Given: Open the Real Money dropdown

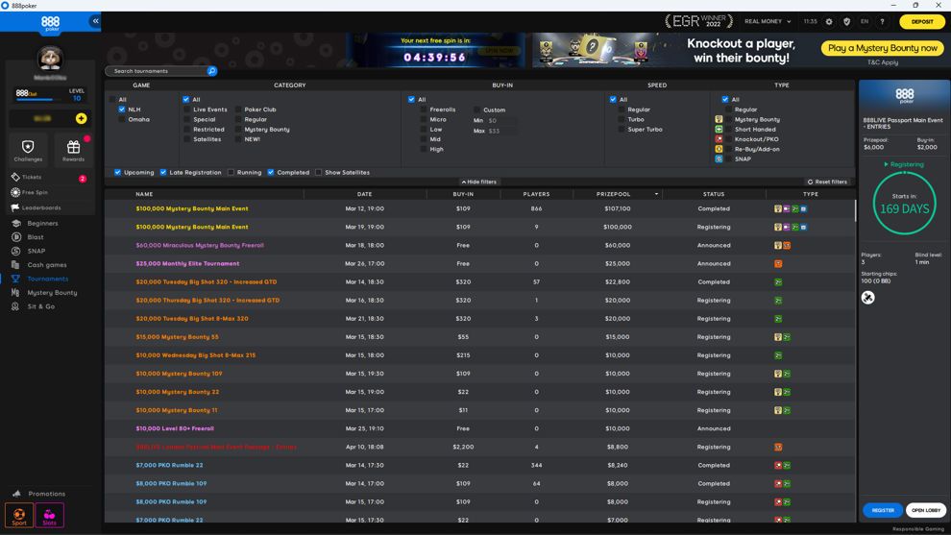Looking at the screenshot, I should pyautogui.click(x=768, y=21).
